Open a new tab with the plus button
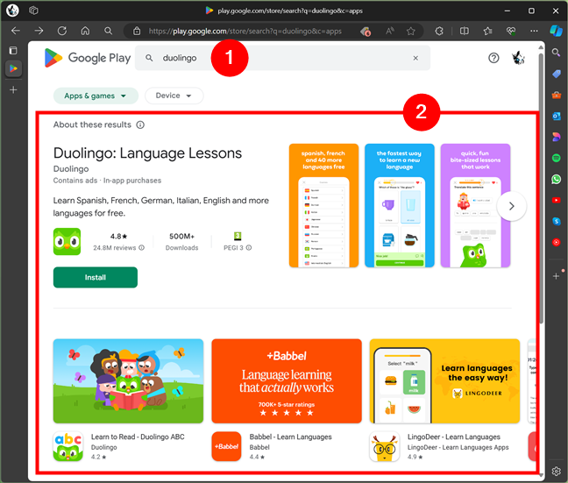Screen dimensions: 568x483 [13, 90]
